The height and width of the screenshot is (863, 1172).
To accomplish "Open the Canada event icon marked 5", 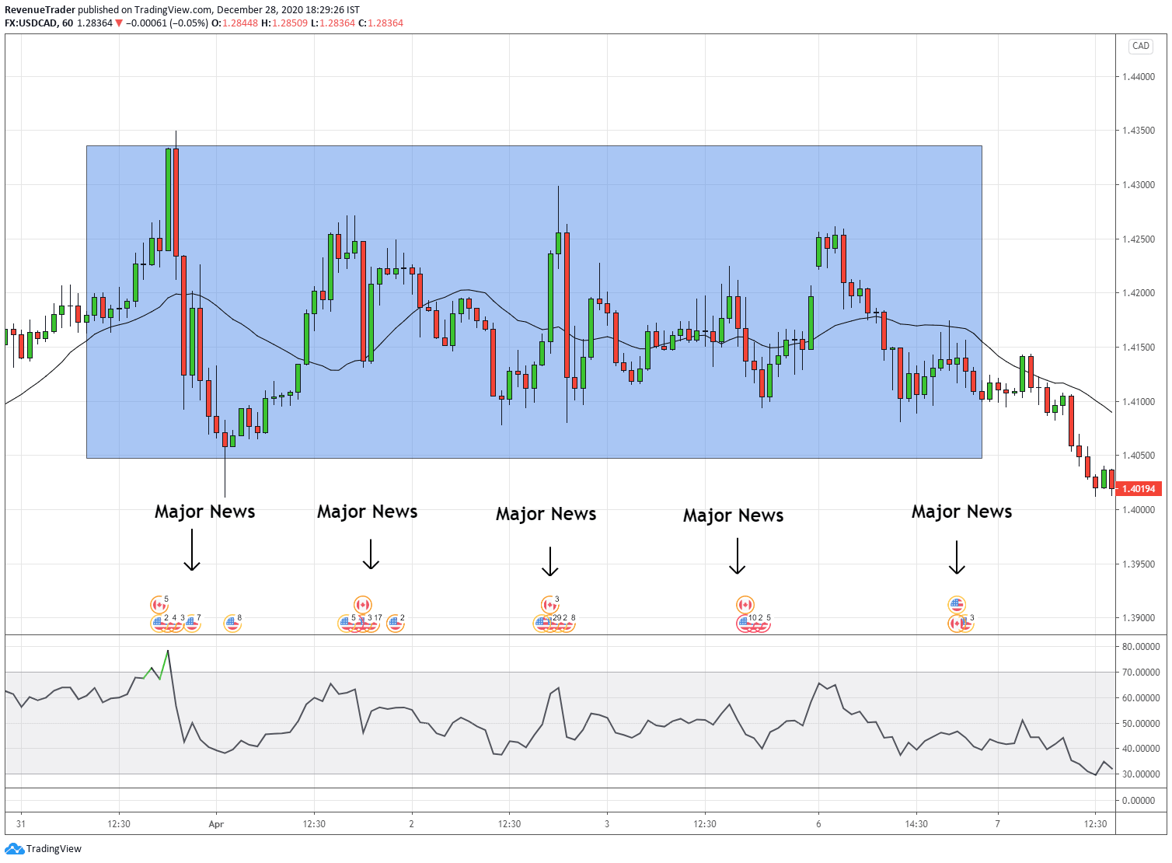I will point(159,605).
